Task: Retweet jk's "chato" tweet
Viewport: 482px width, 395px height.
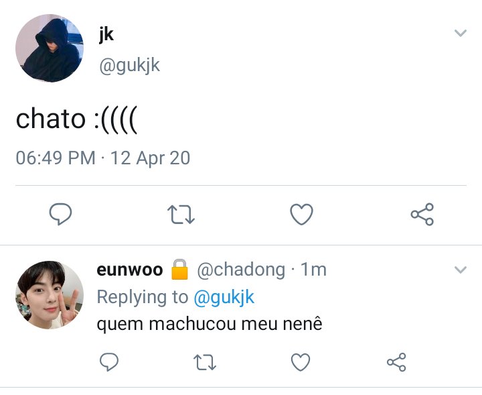Action: point(181,215)
